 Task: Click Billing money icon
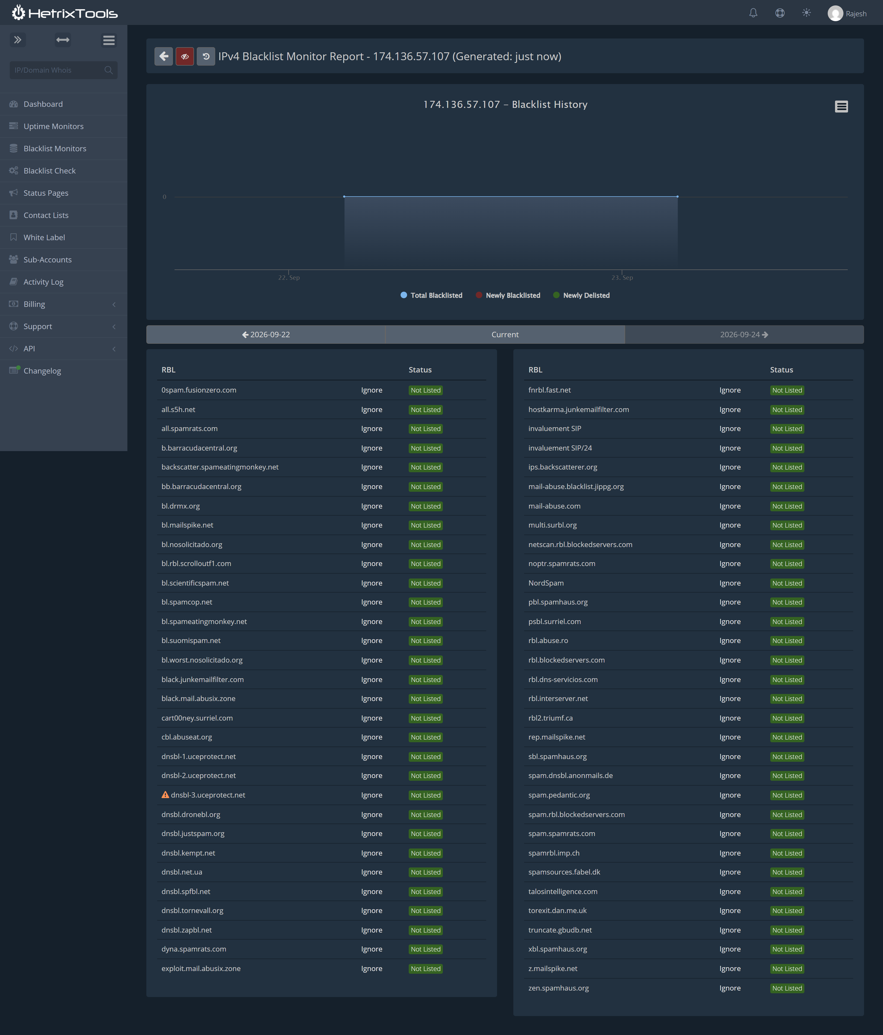click(14, 304)
